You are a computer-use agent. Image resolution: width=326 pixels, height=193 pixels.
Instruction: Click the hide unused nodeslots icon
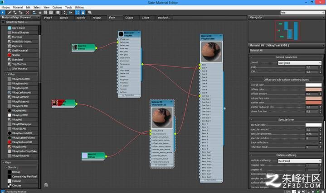click(x=40, y=13)
